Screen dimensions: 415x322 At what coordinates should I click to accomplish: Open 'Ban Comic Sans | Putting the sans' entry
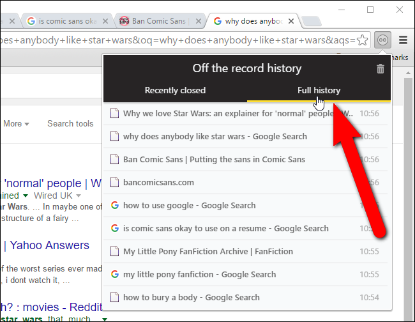point(245,160)
